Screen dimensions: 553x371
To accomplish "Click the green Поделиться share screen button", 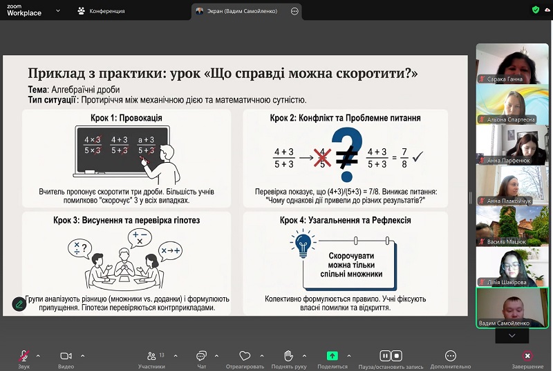I will (332, 356).
